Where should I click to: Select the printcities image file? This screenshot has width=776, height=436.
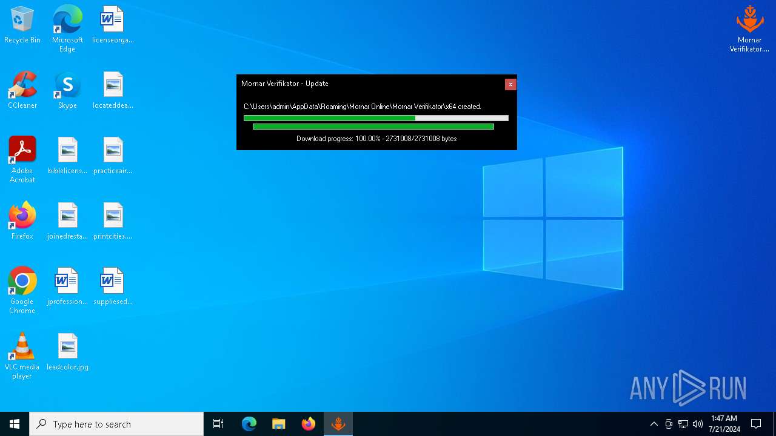click(113, 222)
